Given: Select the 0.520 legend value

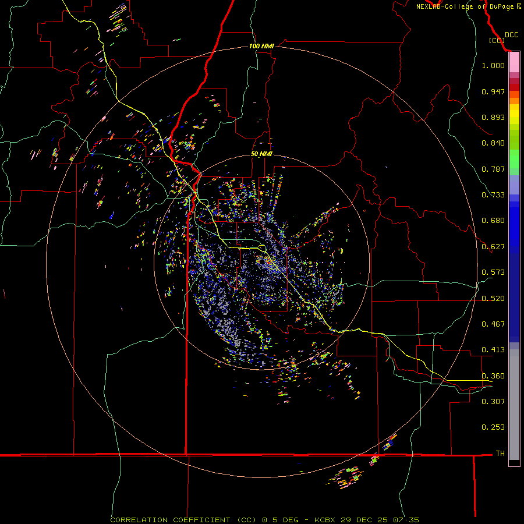Looking at the screenshot, I should pyautogui.click(x=493, y=299).
